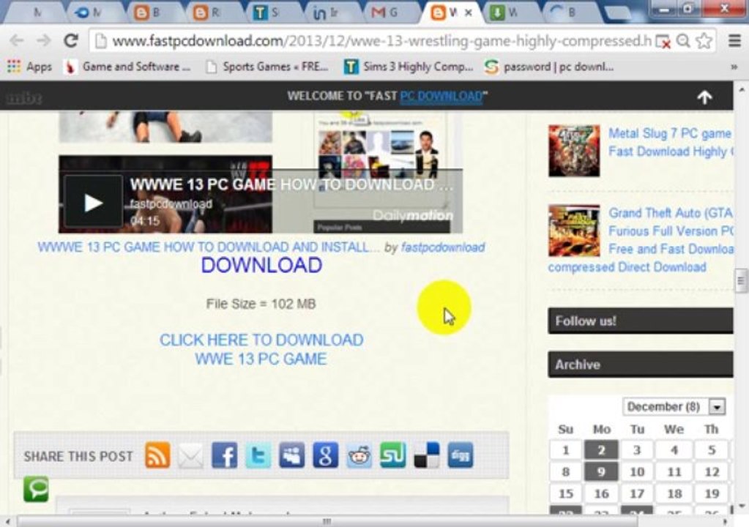Click the scrollbar down arrow
The height and width of the screenshot is (527, 749).
(742, 506)
